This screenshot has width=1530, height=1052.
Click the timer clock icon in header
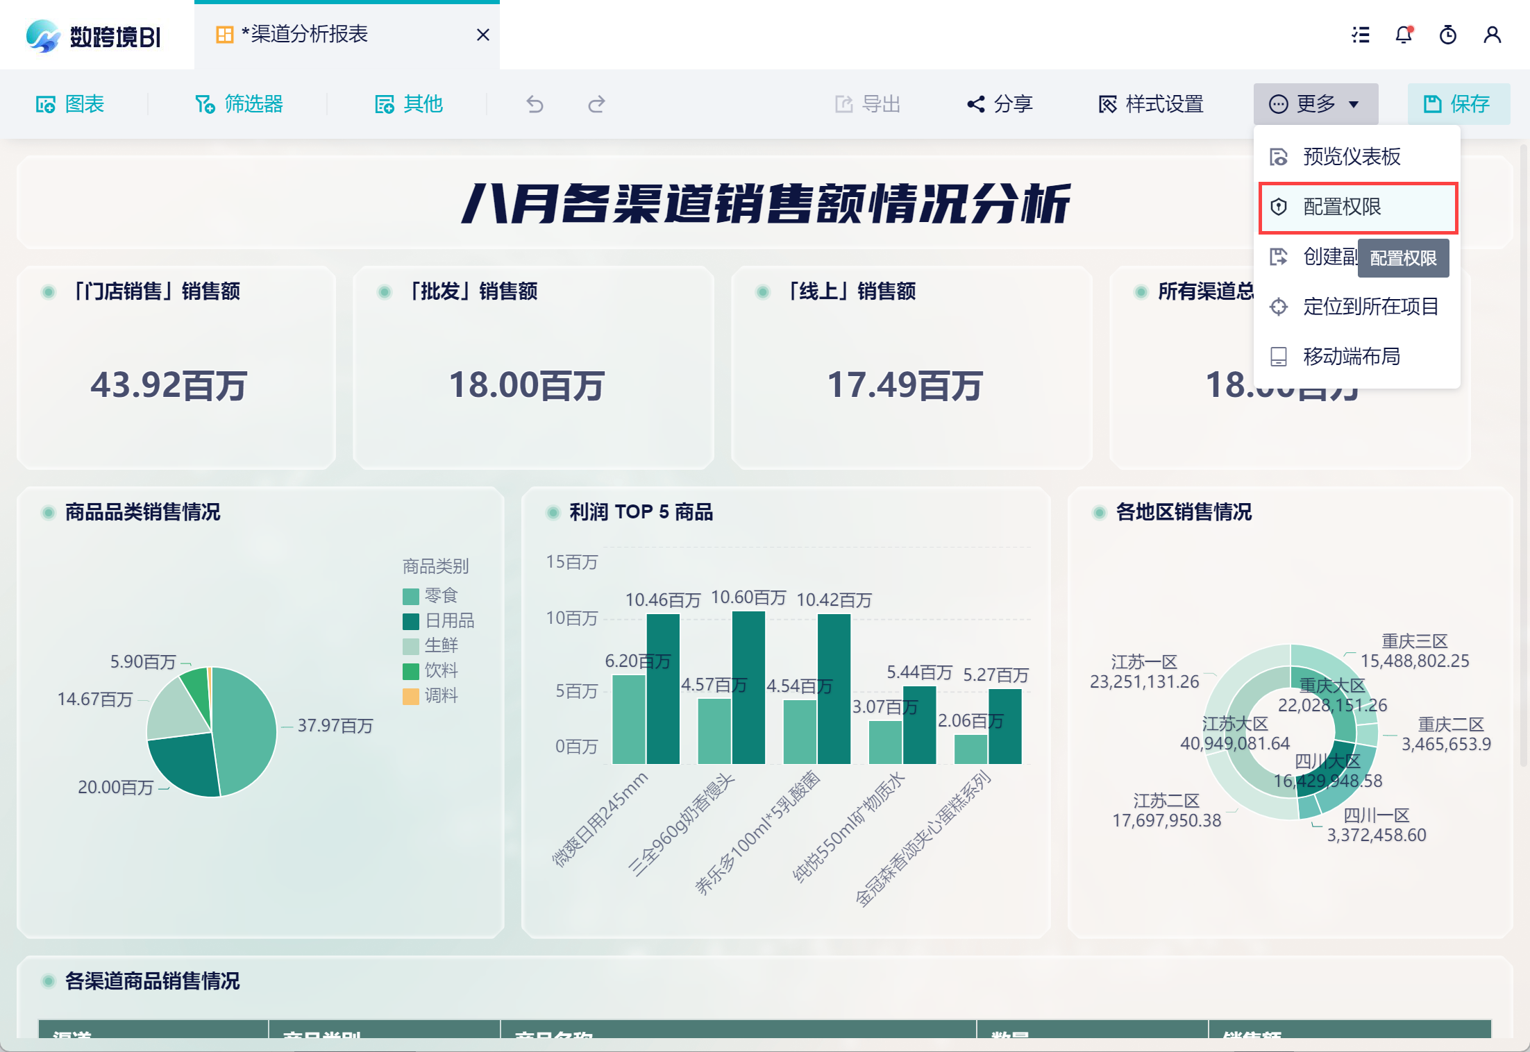coord(1447,35)
